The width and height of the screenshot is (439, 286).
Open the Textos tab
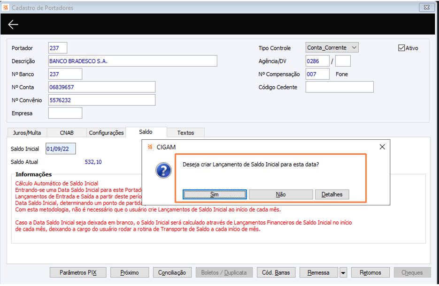pyautogui.click(x=185, y=133)
